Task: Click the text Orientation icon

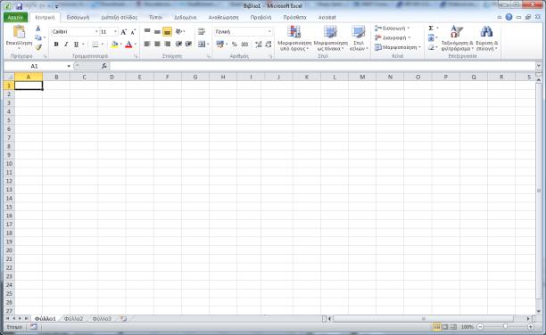Action: point(178,31)
